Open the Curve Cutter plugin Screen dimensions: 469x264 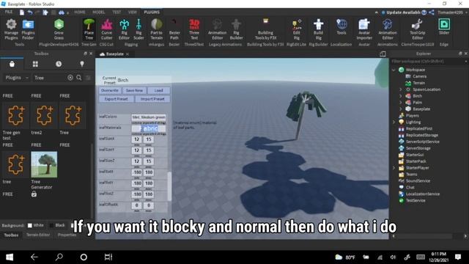tap(106, 29)
